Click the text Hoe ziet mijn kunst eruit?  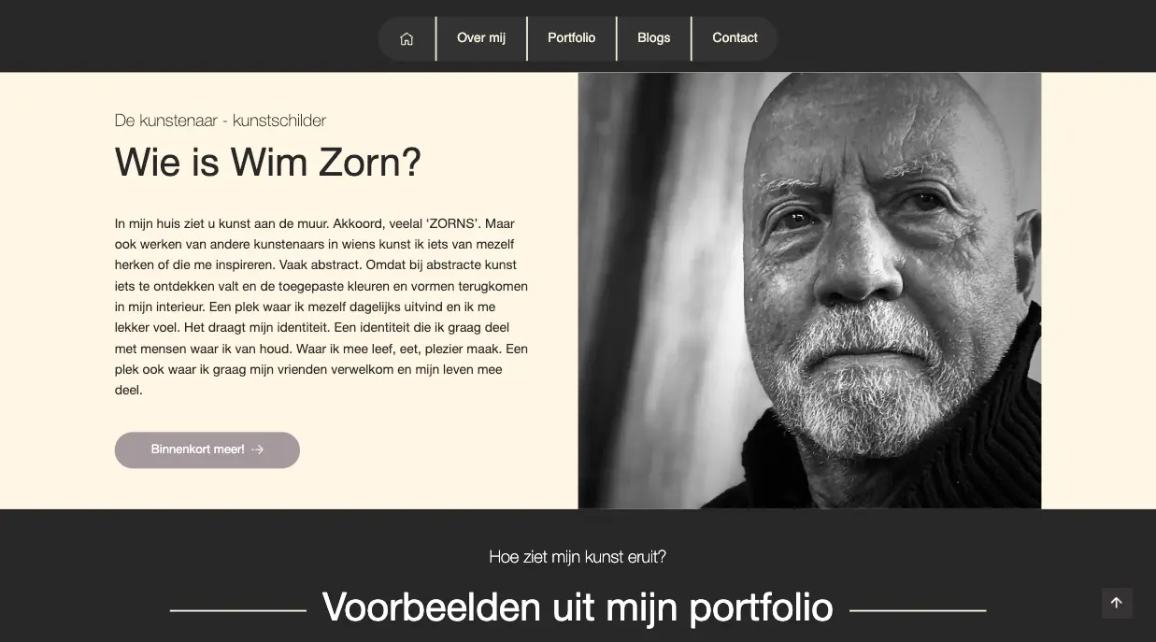[578, 557]
